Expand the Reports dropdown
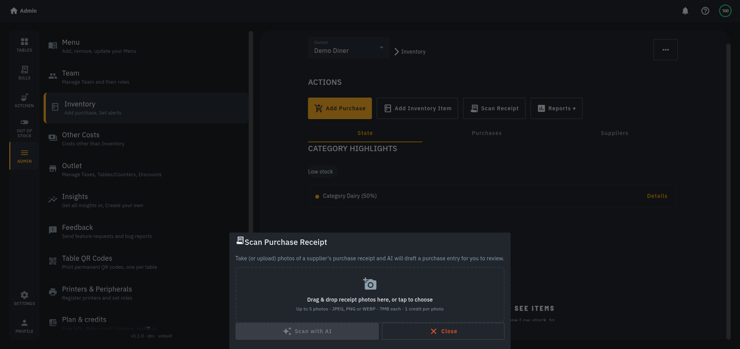This screenshot has height=349, width=740. coord(557,108)
